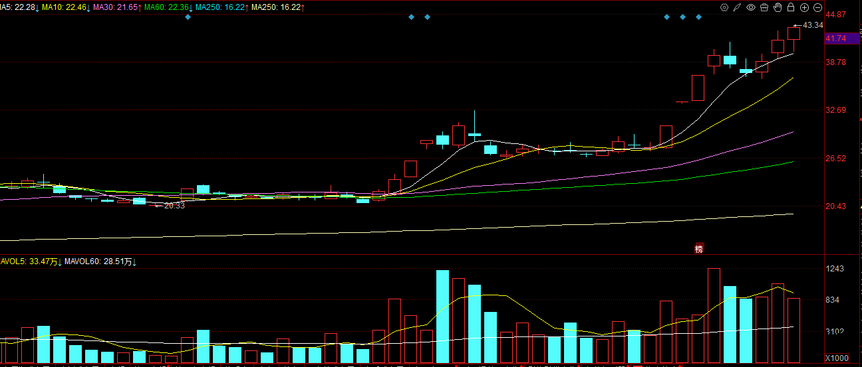Select the feather drawing pen tool
Image resolution: width=862 pixels, height=367 pixels.
[x=737, y=7]
